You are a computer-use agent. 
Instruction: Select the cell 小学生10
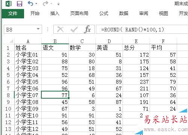coord(28,115)
